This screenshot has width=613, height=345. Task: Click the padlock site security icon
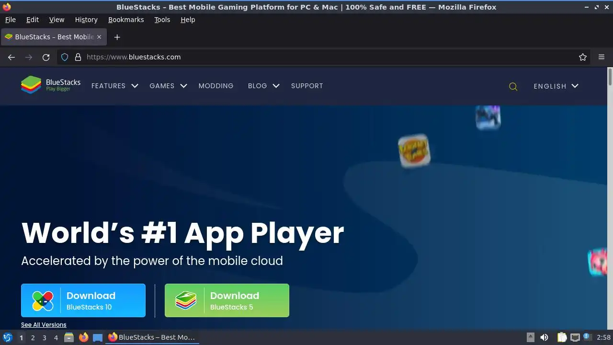coord(78,57)
